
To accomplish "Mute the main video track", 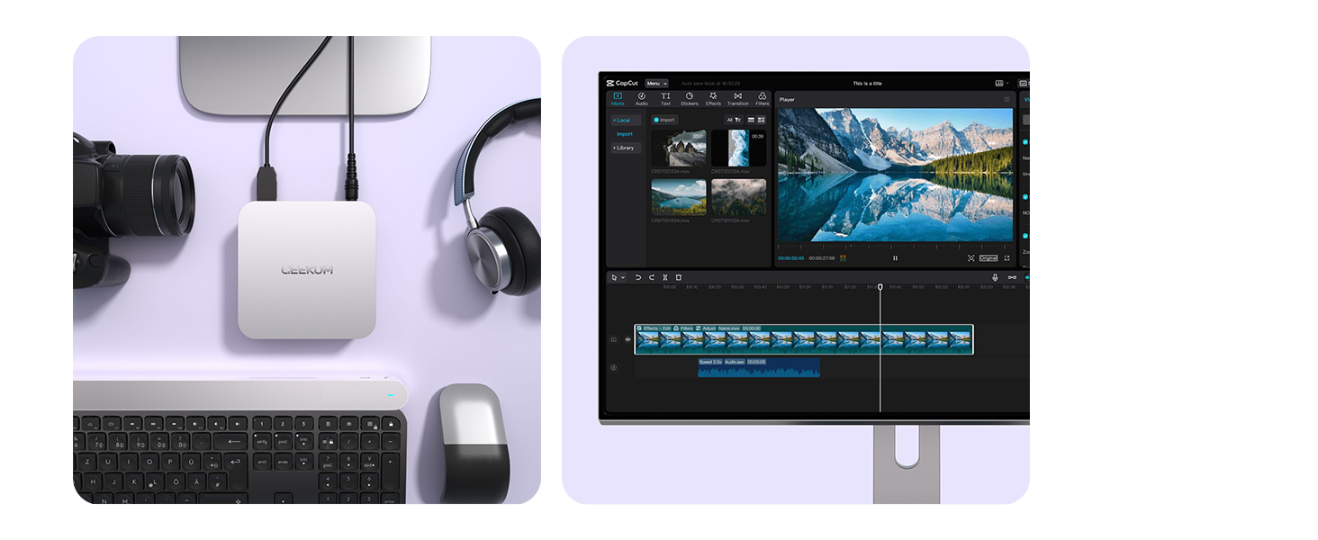I will point(627,339).
